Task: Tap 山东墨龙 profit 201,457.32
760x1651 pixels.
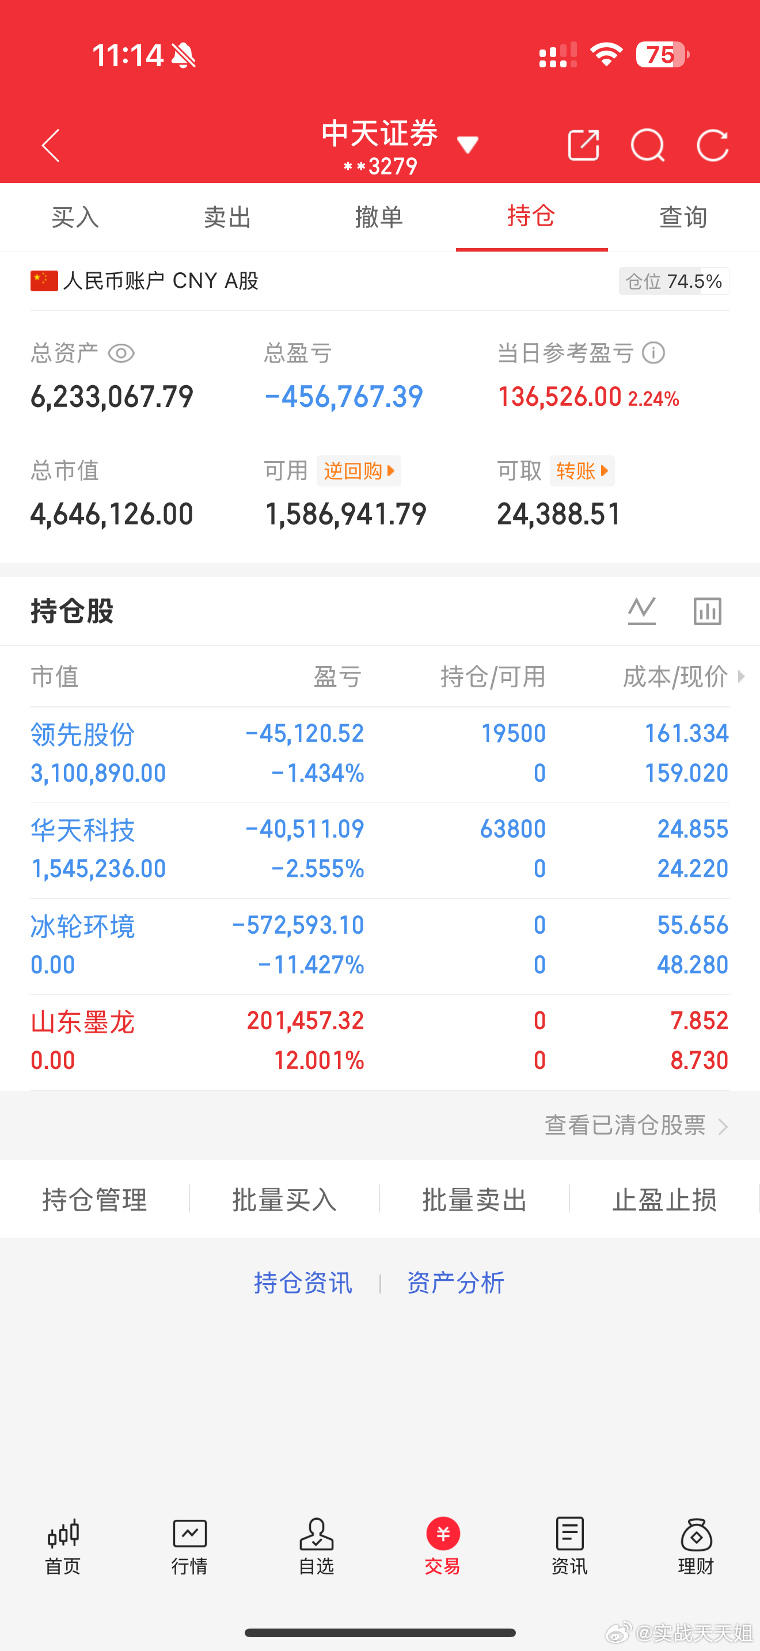Action: click(306, 1020)
